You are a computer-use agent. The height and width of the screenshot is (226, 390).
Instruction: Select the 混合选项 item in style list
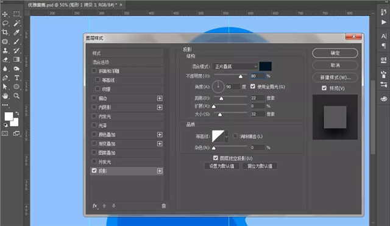click(x=127, y=62)
